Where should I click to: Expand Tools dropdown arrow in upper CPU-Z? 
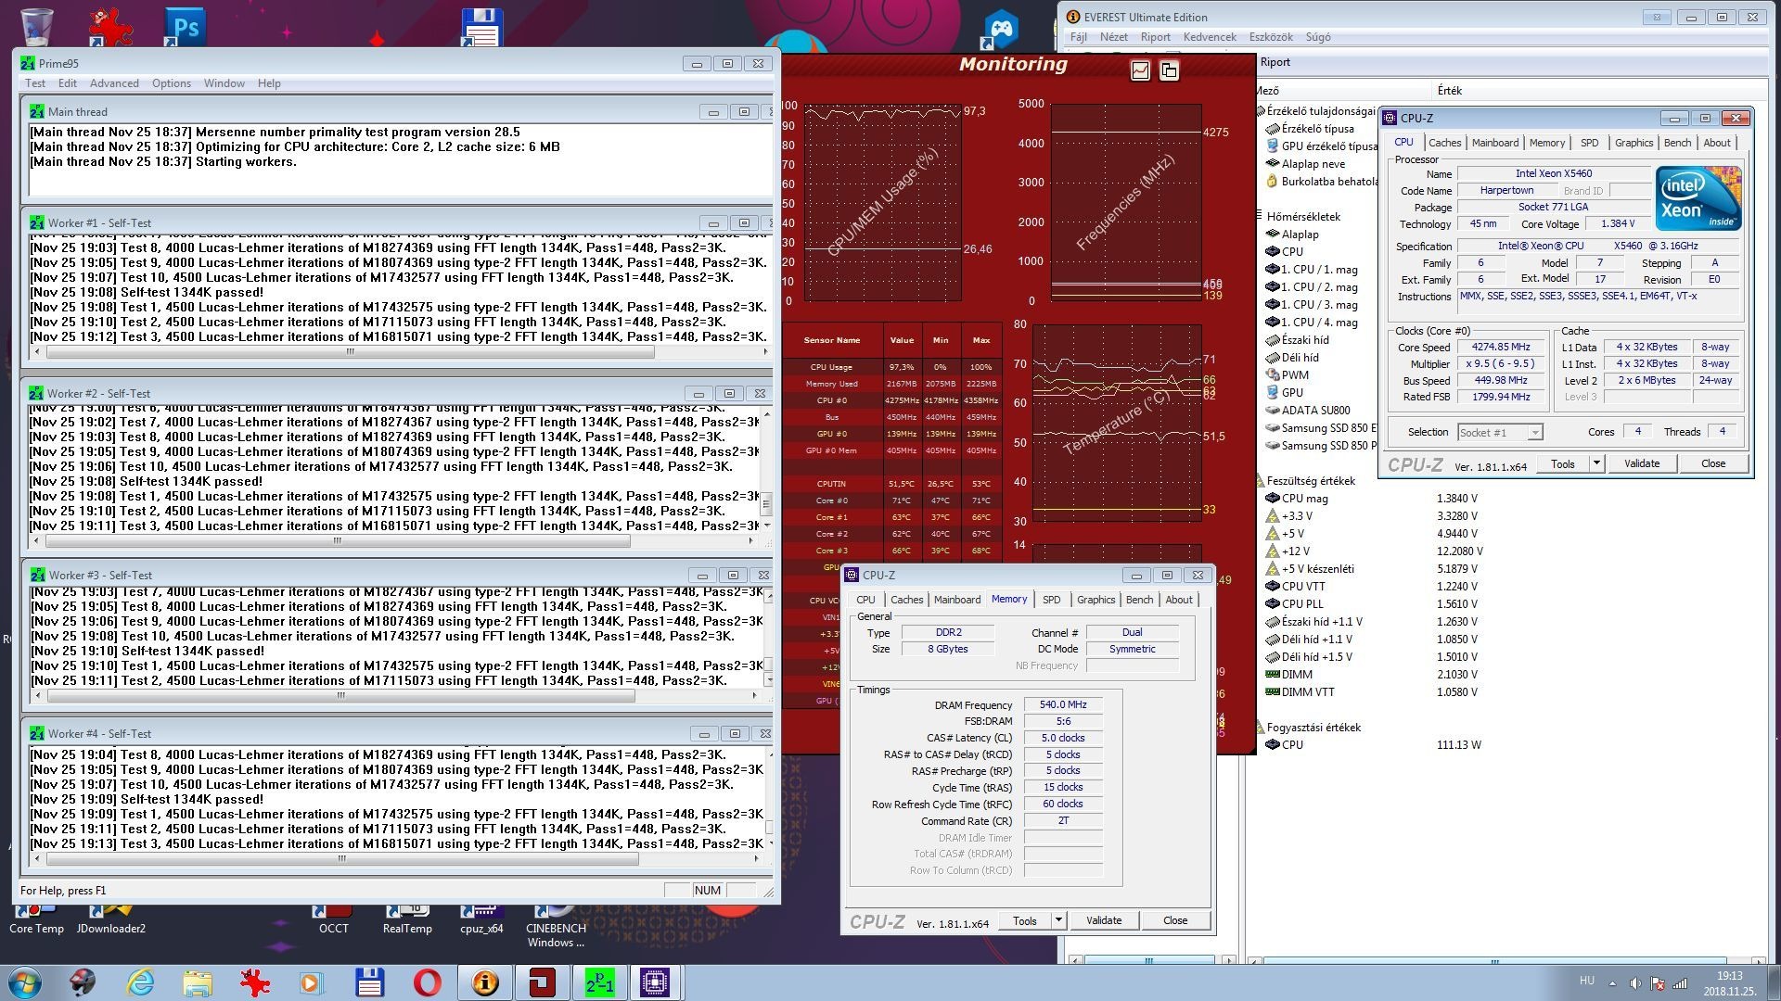coord(1596,463)
